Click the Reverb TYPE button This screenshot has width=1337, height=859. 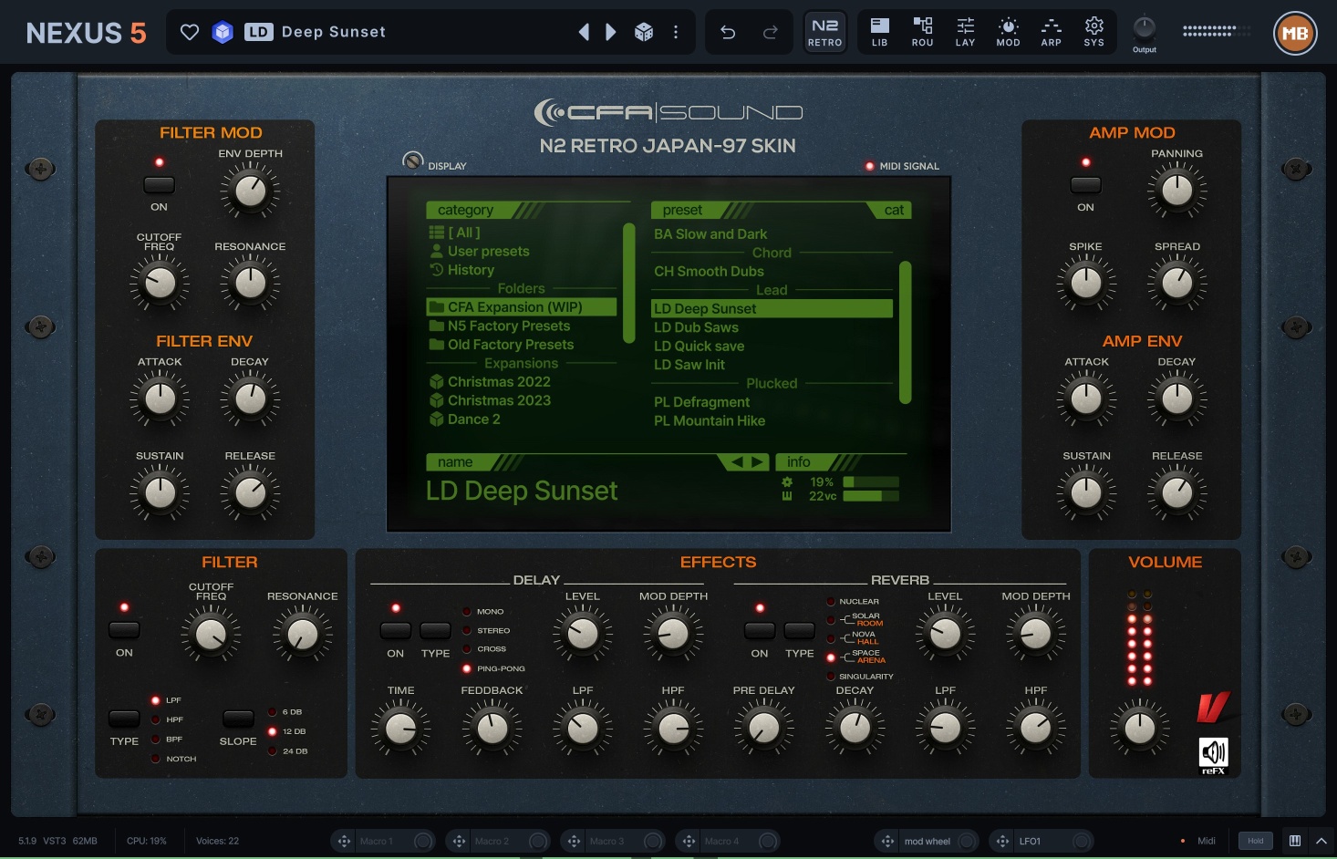click(x=799, y=630)
